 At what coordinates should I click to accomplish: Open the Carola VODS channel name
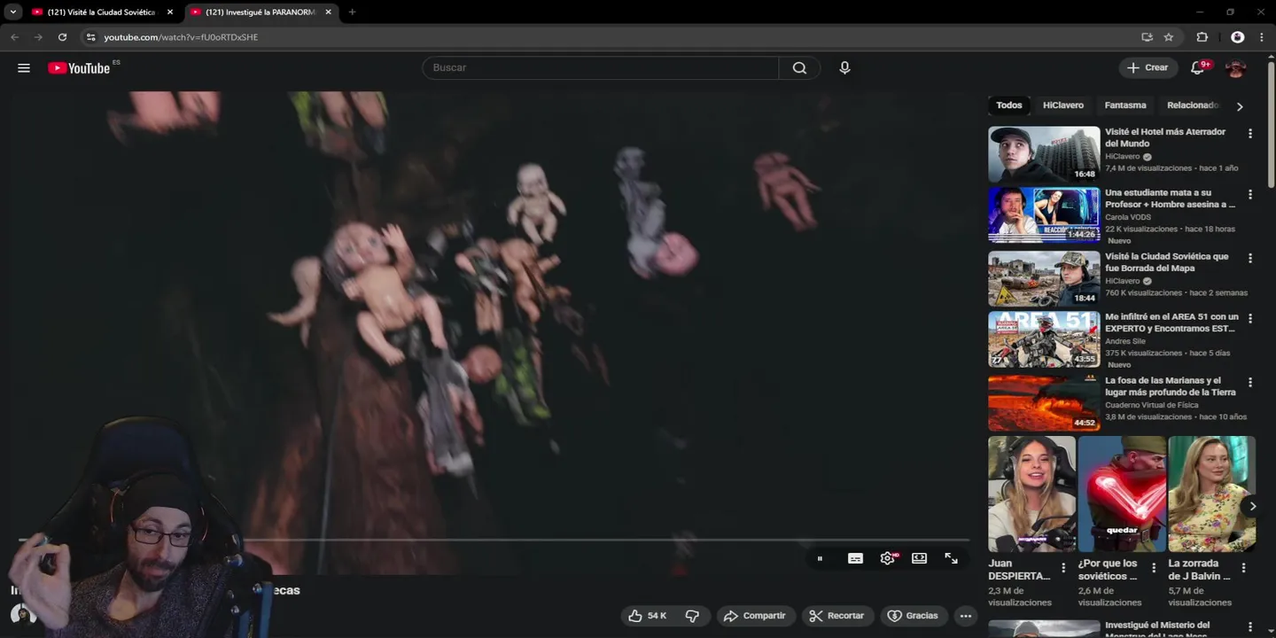pyautogui.click(x=1128, y=217)
